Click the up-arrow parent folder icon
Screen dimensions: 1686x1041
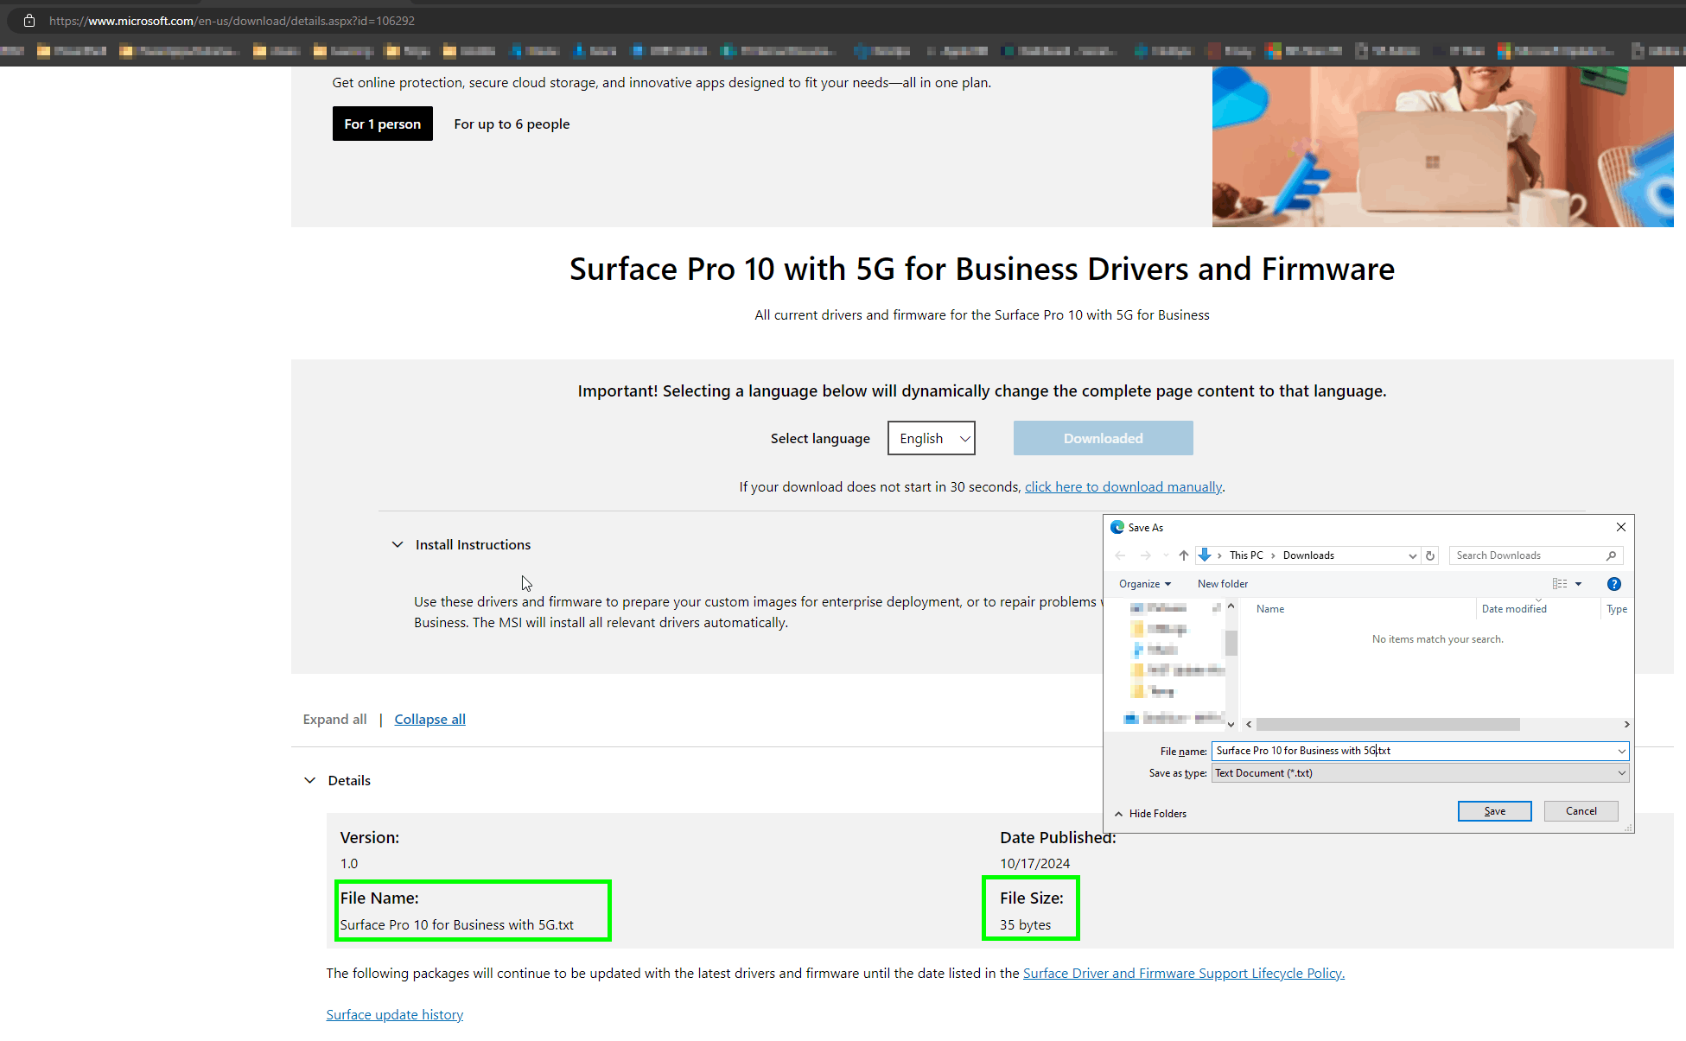(1183, 555)
